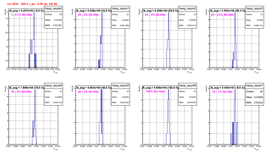This screenshot has width=268, height=154.
Task: Select the 10± 1% ND filter label
Action: 223,92
